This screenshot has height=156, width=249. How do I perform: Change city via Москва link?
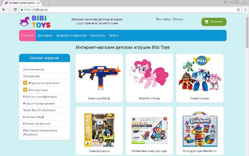pyautogui.click(x=177, y=19)
